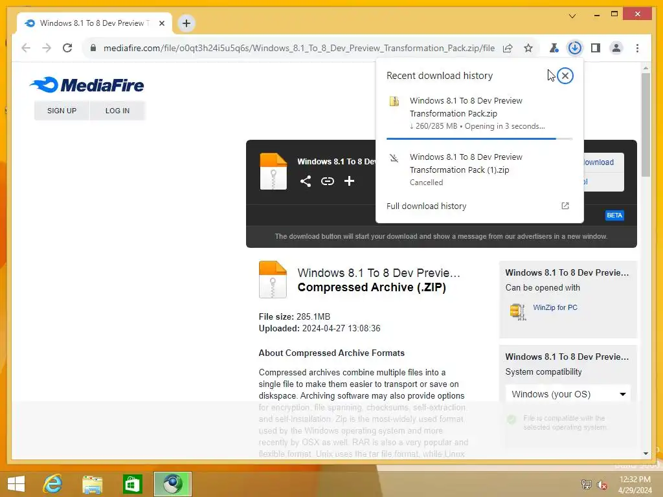This screenshot has height=497, width=663.
Task: Click the page vertical scrollbar thumb
Action: (x=646, y=125)
